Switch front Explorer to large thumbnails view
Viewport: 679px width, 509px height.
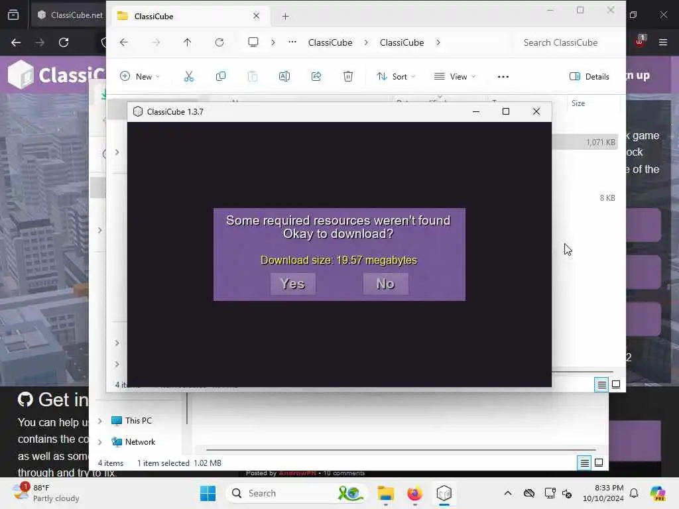tap(616, 384)
